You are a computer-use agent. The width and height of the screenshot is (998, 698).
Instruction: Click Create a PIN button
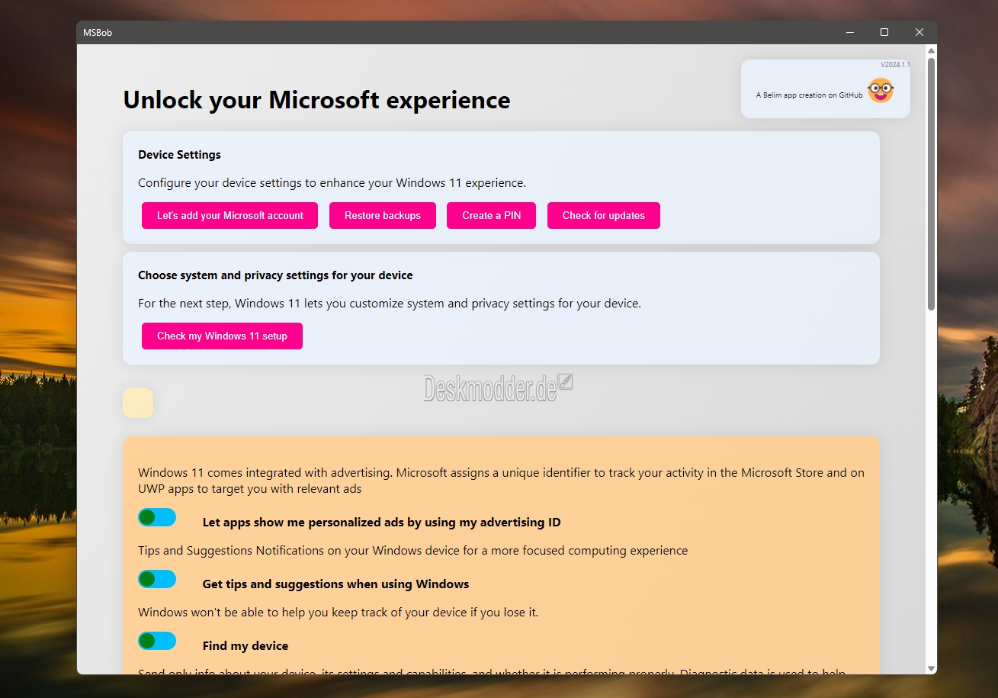[x=492, y=215]
